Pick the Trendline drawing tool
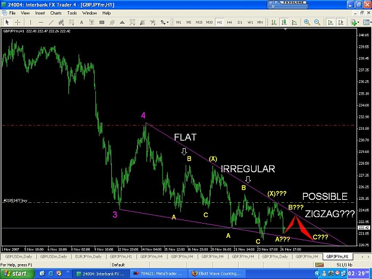The height and width of the screenshot is (279, 372). [51, 22]
